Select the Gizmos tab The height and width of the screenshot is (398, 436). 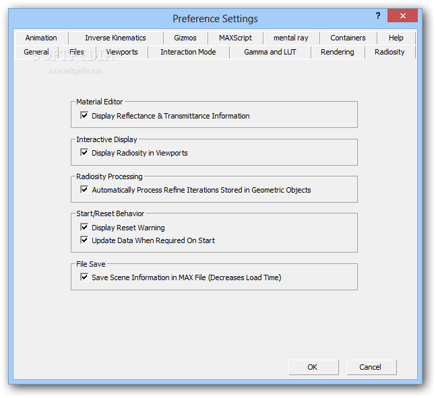(x=185, y=38)
